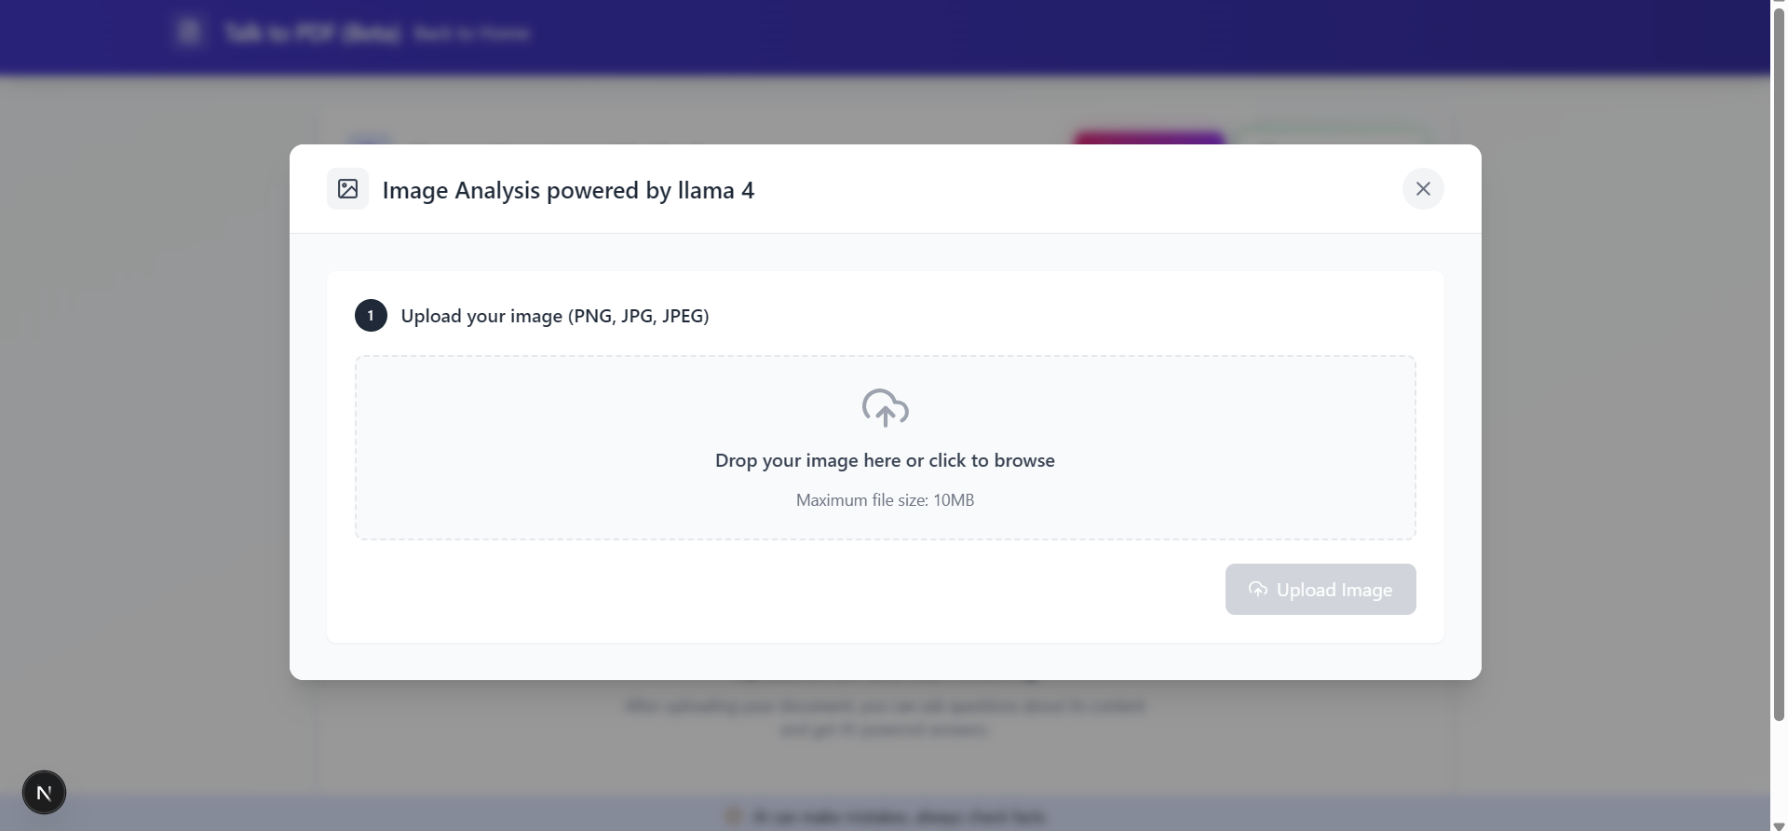Image resolution: width=1788 pixels, height=831 pixels.
Task: Click the blurred 'Talk to PDF (Beta)' header title
Action: [312, 34]
